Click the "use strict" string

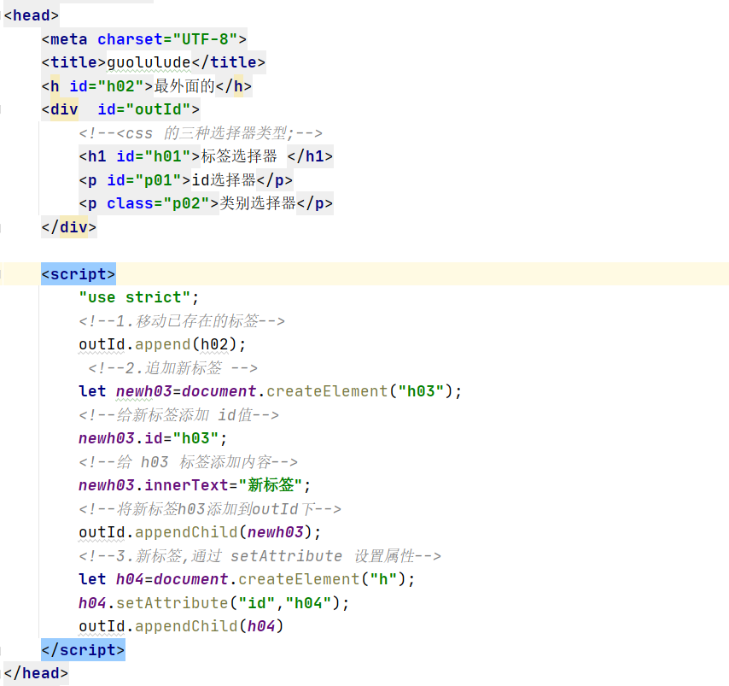[135, 297]
